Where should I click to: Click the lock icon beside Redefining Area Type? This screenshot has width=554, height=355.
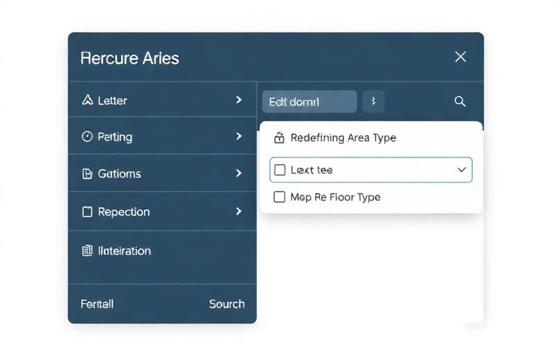(x=279, y=138)
